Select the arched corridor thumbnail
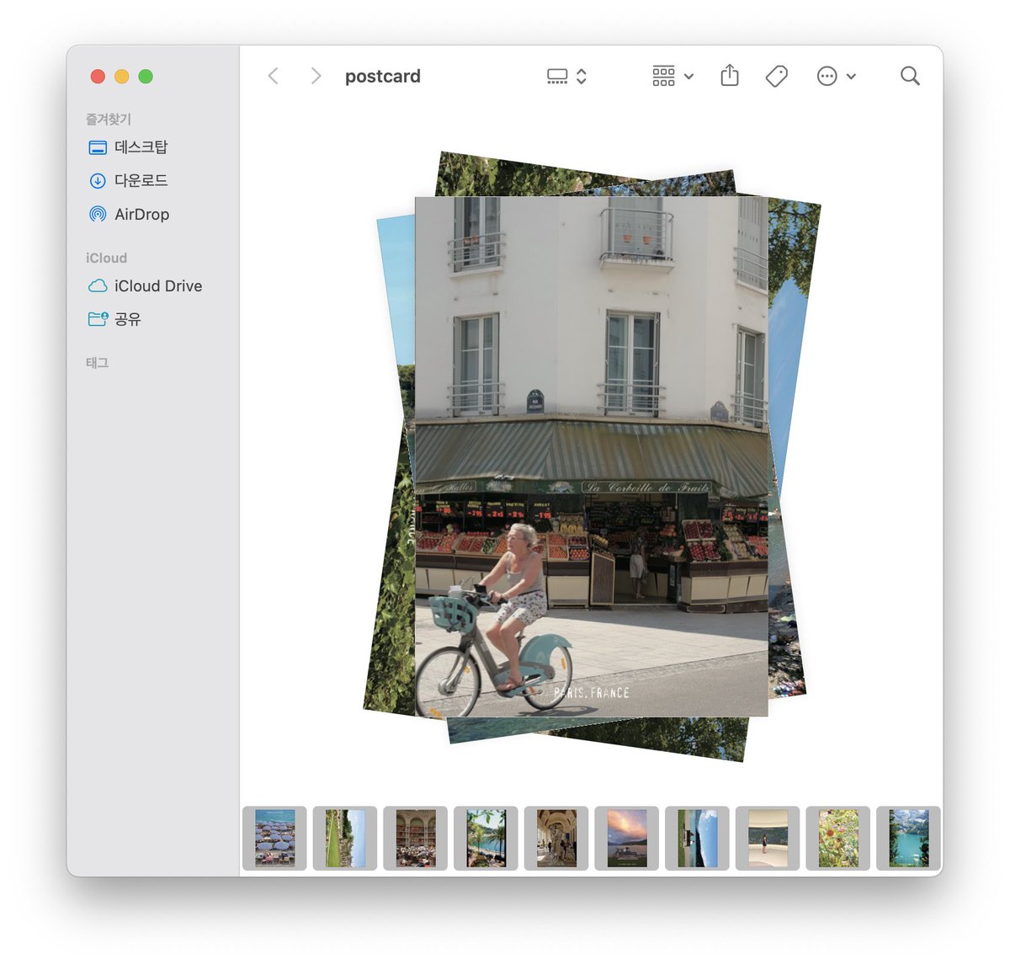 (x=556, y=838)
